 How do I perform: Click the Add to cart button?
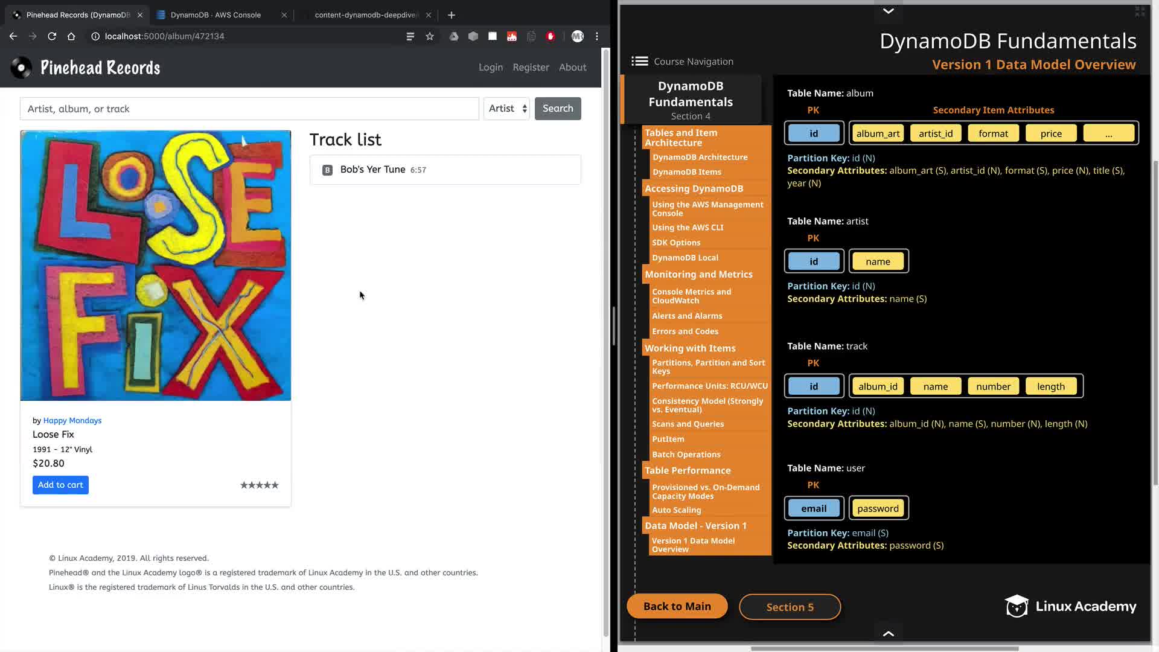pos(60,485)
